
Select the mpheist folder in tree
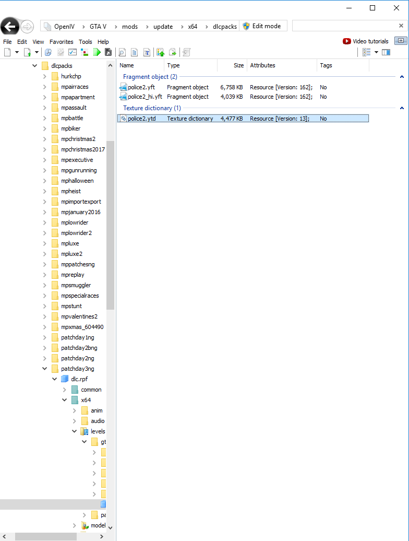click(x=70, y=191)
